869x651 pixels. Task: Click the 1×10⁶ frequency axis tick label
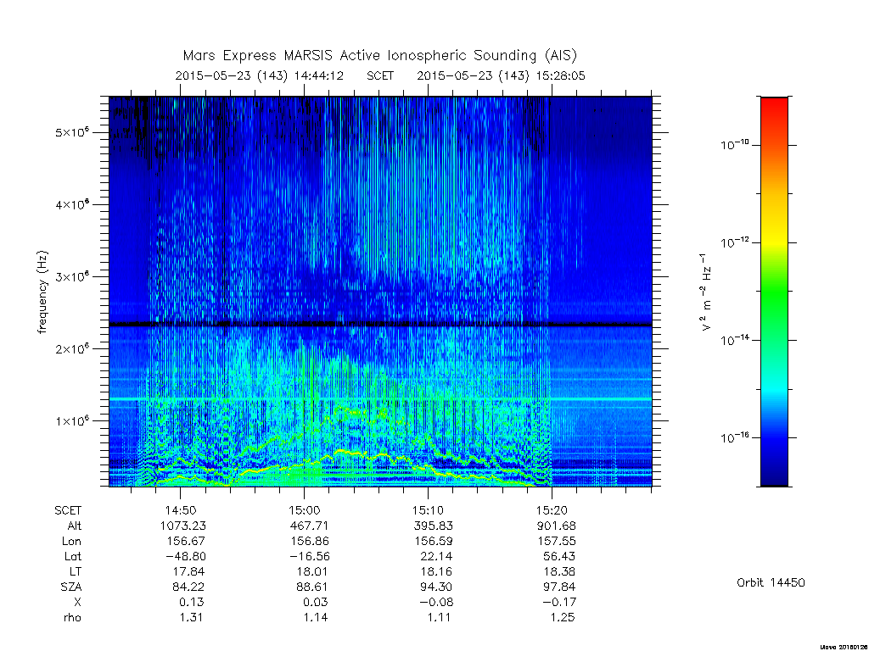point(72,420)
